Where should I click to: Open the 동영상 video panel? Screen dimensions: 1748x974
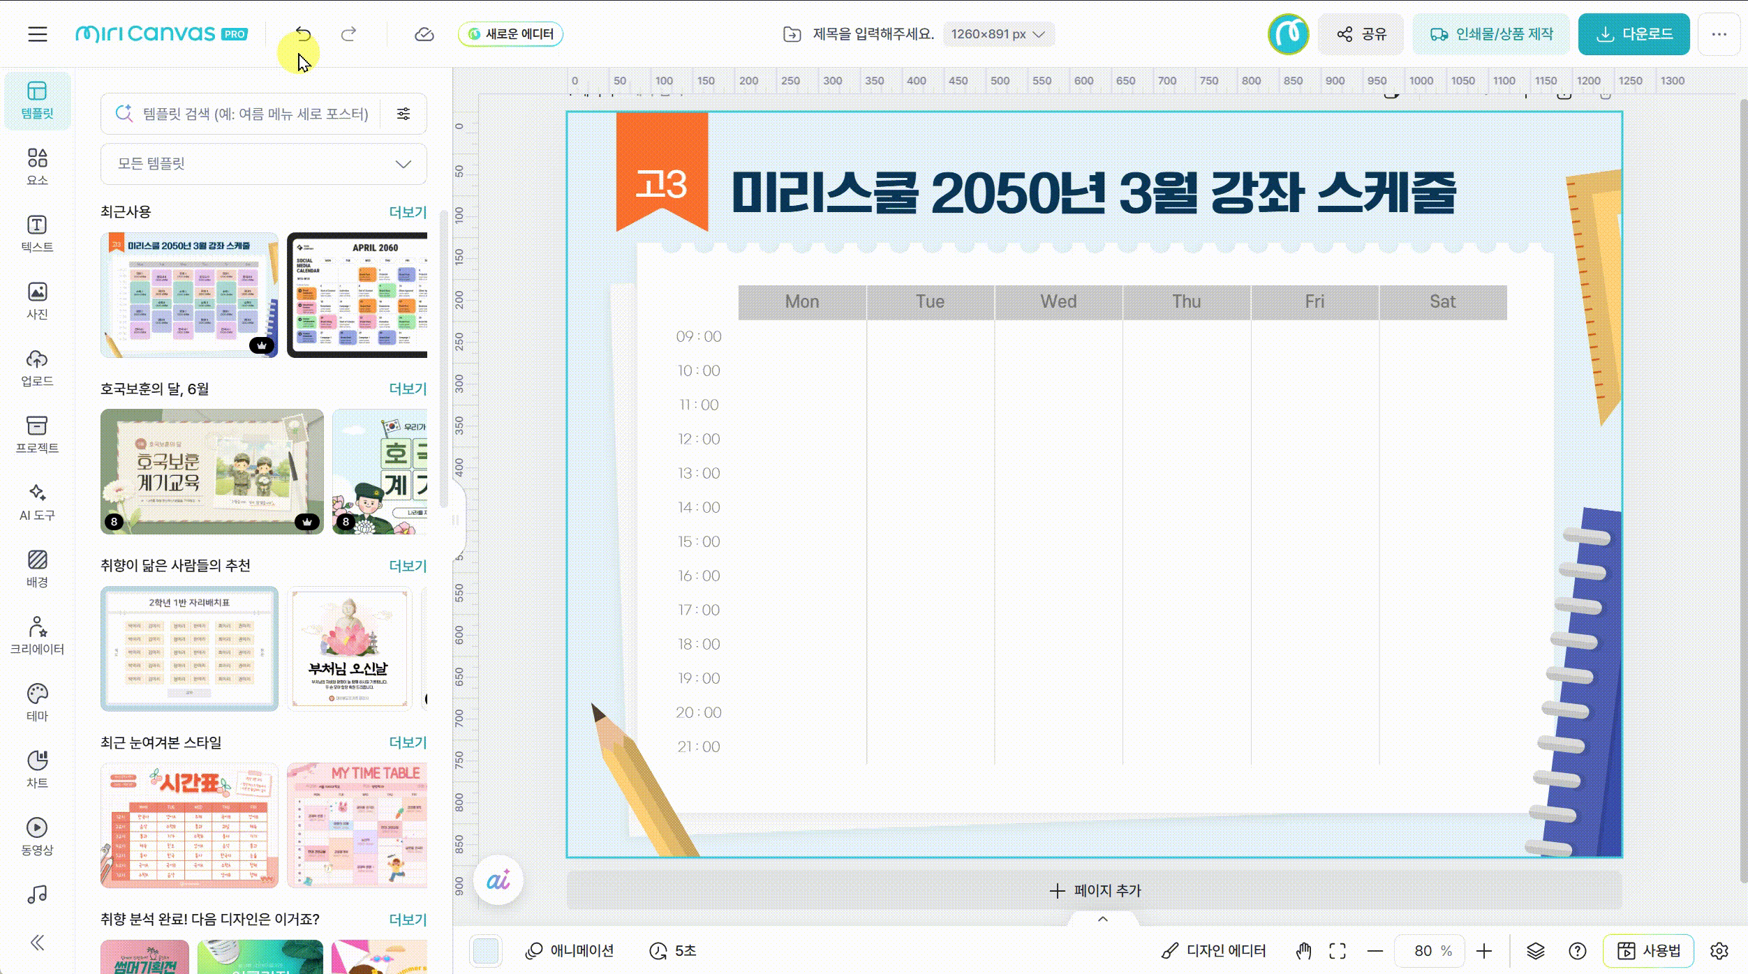click(37, 837)
